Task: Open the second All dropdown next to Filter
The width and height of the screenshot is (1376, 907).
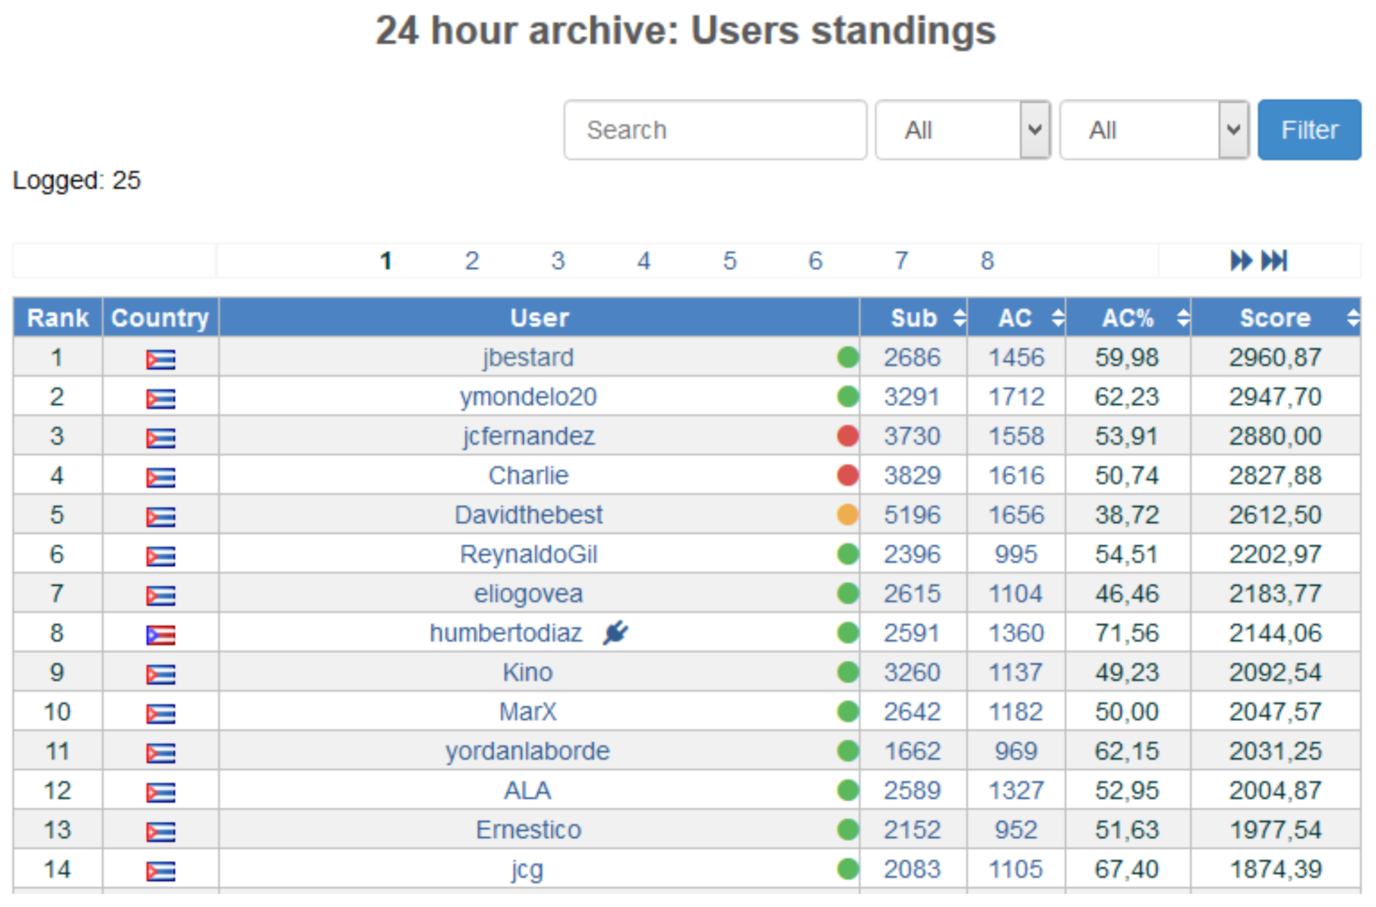Action: tap(1155, 130)
